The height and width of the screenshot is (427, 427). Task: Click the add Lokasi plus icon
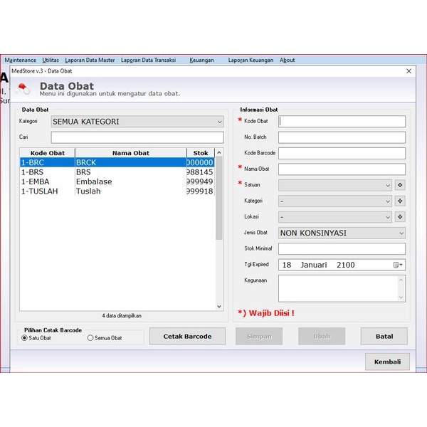pos(400,217)
